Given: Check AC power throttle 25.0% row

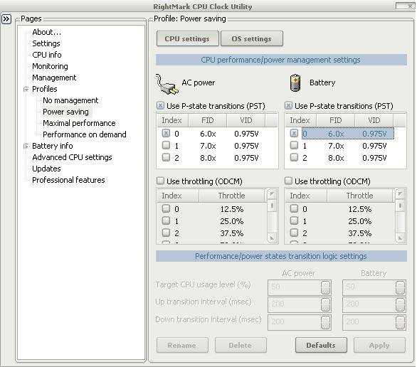Looking at the screenshot, I should (x=166, y=220).
